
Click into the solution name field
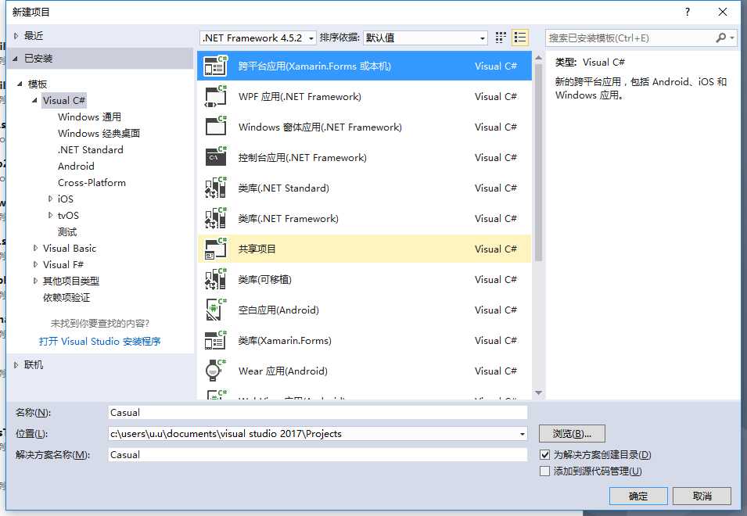(318, 454)
